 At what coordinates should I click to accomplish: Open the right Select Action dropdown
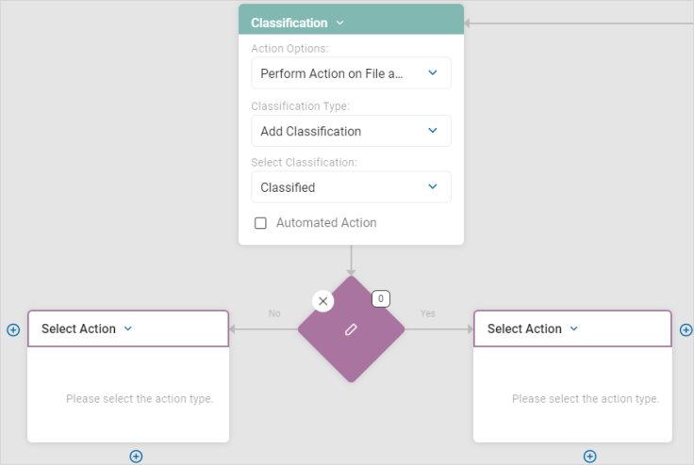click(574, 329)
